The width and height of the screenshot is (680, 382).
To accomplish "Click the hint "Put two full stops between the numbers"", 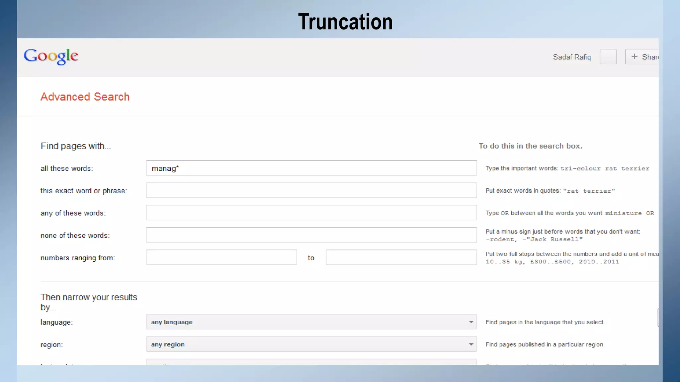I will (572, 258).
